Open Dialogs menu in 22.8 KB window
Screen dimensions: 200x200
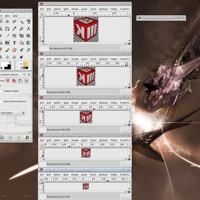point(103,140)
